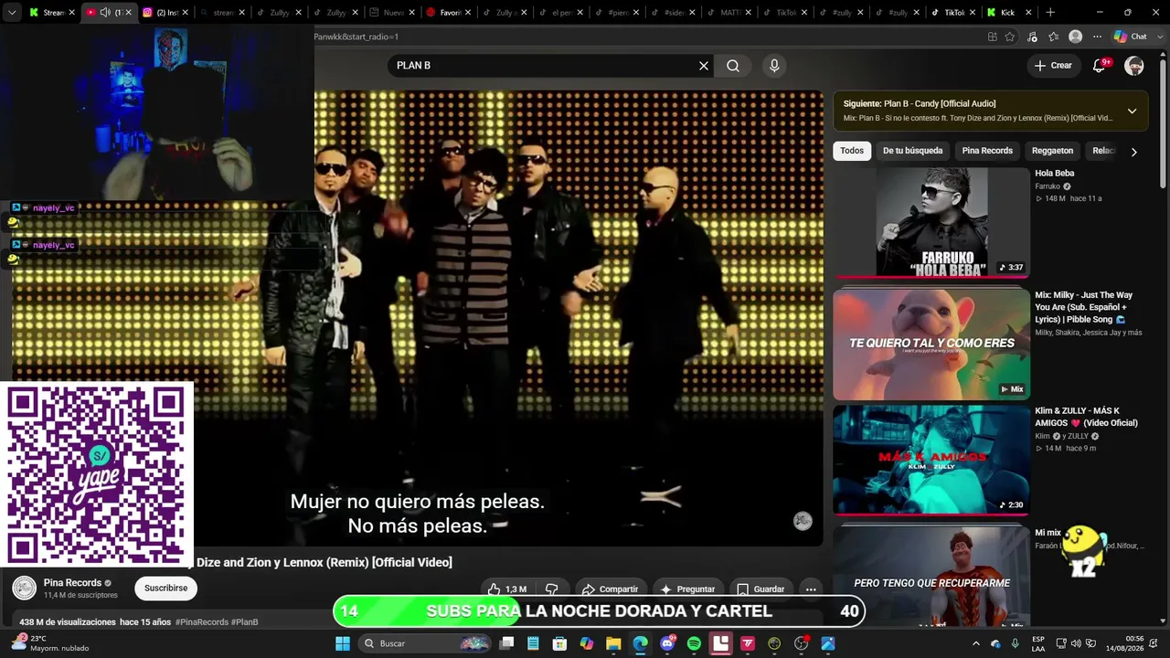Open the volume control in system tray

[1076, 643]
